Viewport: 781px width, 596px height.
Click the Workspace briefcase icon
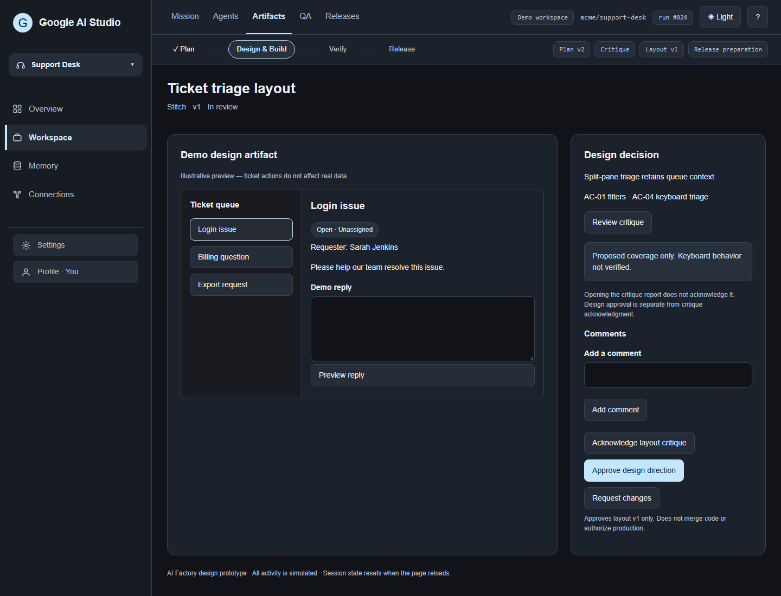[17, 138]
